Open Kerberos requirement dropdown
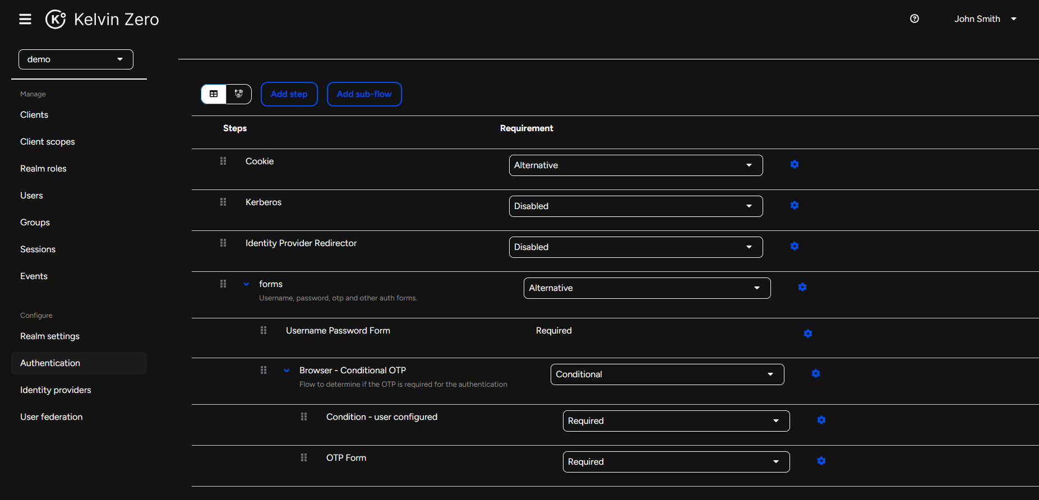Viewport: 1039px width, 500px height. [635, 206]
